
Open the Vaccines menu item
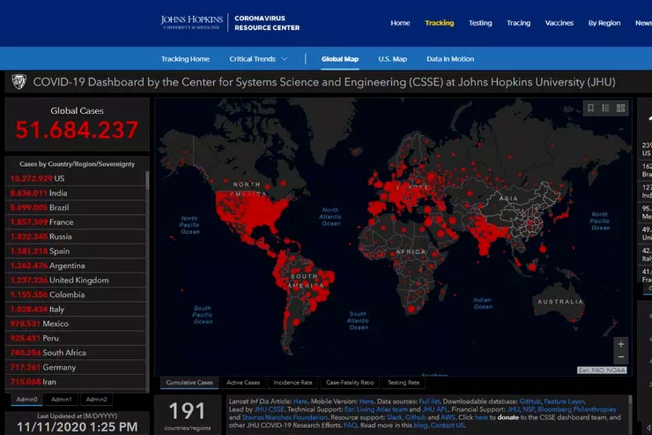559,23
